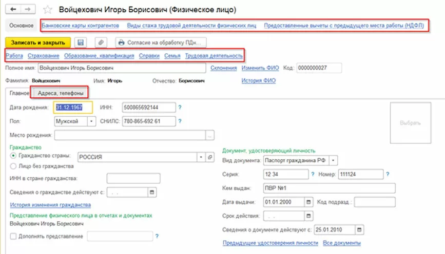This screenshot has height=254, width=445.
Task: Click help question mark beside ИНН
Action: pyautogui.click(x=180, y=107)
